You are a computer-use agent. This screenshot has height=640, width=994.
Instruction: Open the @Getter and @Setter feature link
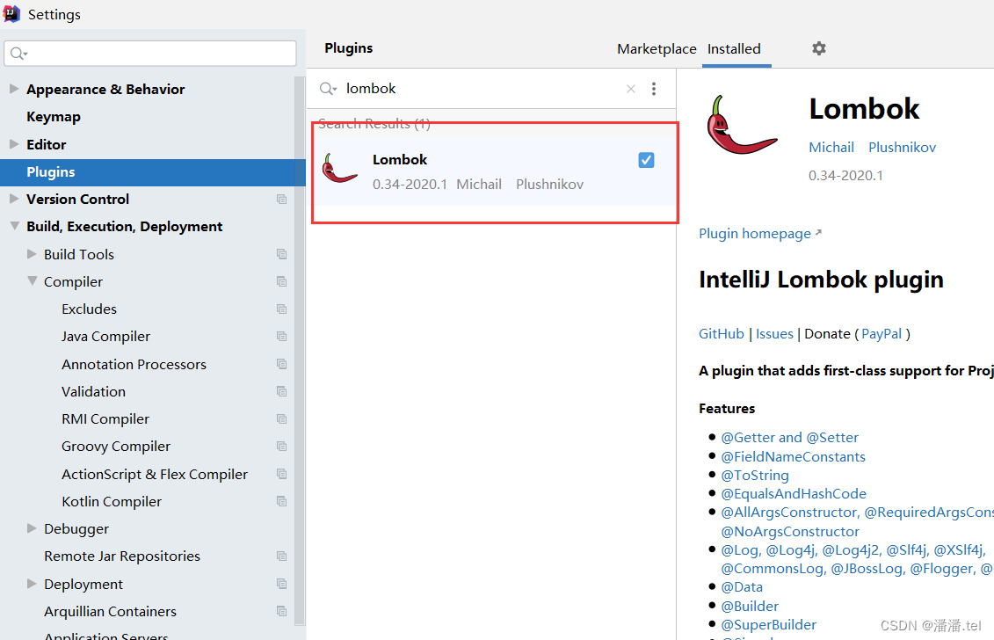[790, 438]
